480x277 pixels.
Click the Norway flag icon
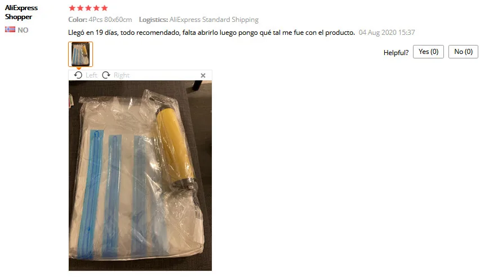click(x=10, y=30)
